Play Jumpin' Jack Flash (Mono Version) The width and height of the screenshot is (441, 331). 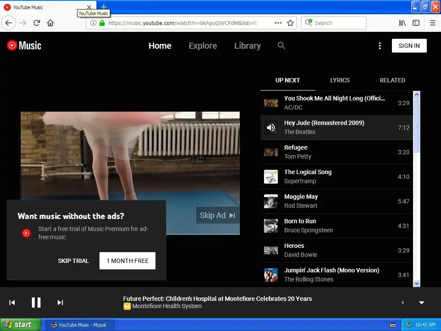[x=337, y=275]
